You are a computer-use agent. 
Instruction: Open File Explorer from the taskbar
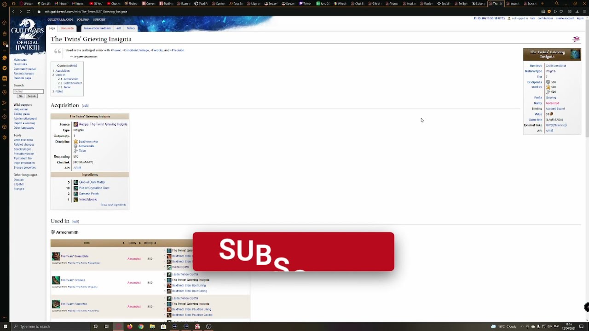tap(152, 326)
